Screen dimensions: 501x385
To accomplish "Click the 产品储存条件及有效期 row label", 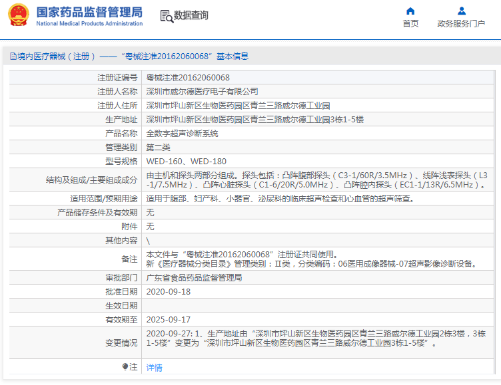I will [97, 212].
